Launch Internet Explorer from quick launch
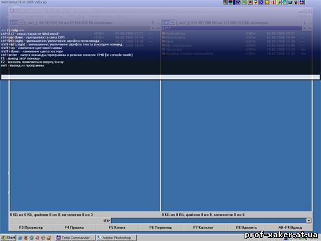The width and height of the screenshot is (321, 241). 20,238
